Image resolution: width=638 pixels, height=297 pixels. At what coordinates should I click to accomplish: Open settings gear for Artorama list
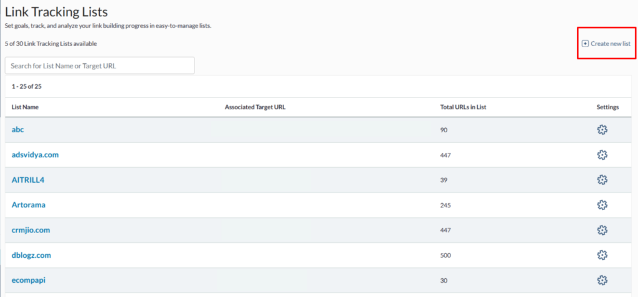coord(602,205)
